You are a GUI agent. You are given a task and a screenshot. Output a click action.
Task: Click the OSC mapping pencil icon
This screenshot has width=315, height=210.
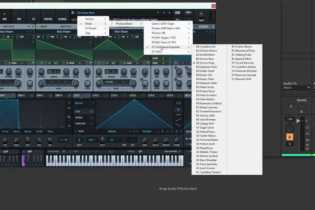point(180,151)
